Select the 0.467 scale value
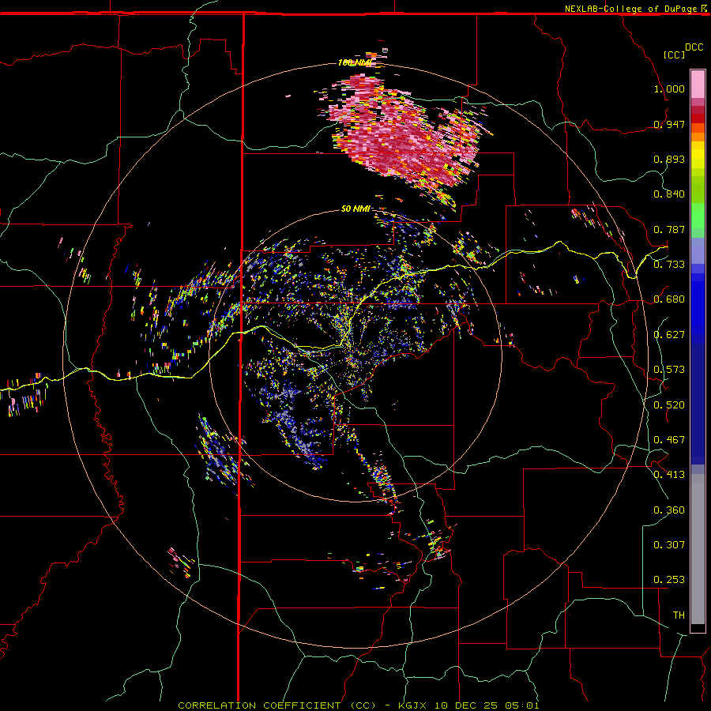Viewport: 711px width, 711px height. [669, 440]
